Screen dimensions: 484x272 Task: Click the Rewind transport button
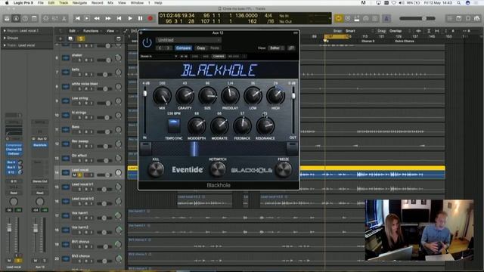pyautogui.click(x=97, y=18)
